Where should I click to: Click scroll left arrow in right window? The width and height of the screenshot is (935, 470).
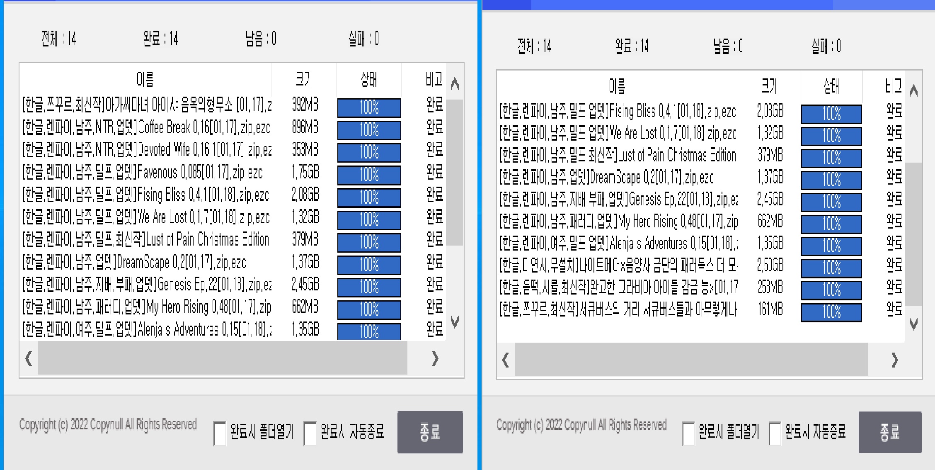point(505,360)
